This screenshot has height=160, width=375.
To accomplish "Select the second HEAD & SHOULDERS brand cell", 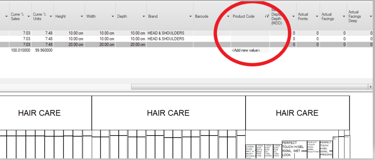I will pos(170,39).
